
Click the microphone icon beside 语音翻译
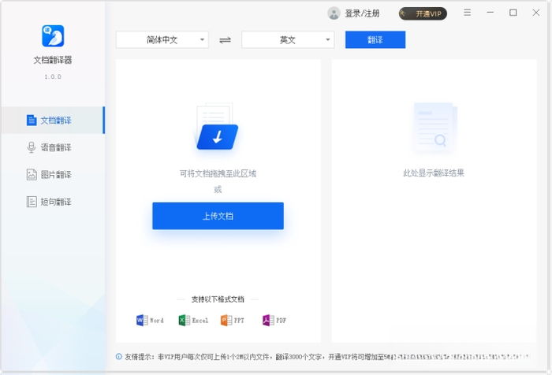click(x=32, y=147)
